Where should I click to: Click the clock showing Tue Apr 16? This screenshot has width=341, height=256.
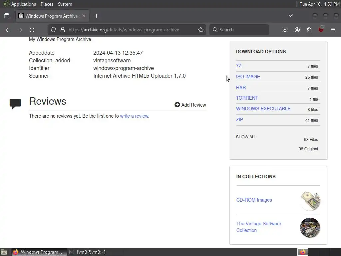[319, 4]
